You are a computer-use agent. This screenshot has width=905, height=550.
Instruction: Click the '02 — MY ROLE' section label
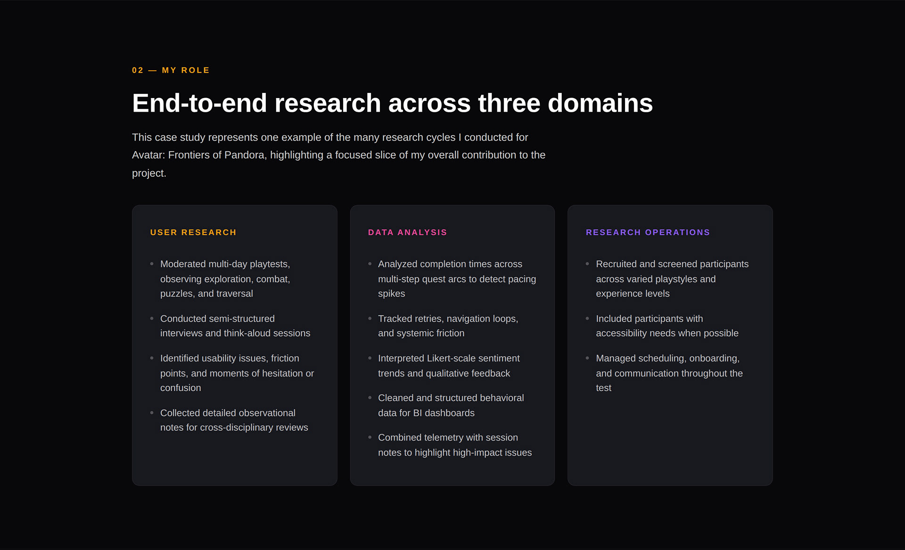pyautogui.click(x=171, y=70)
